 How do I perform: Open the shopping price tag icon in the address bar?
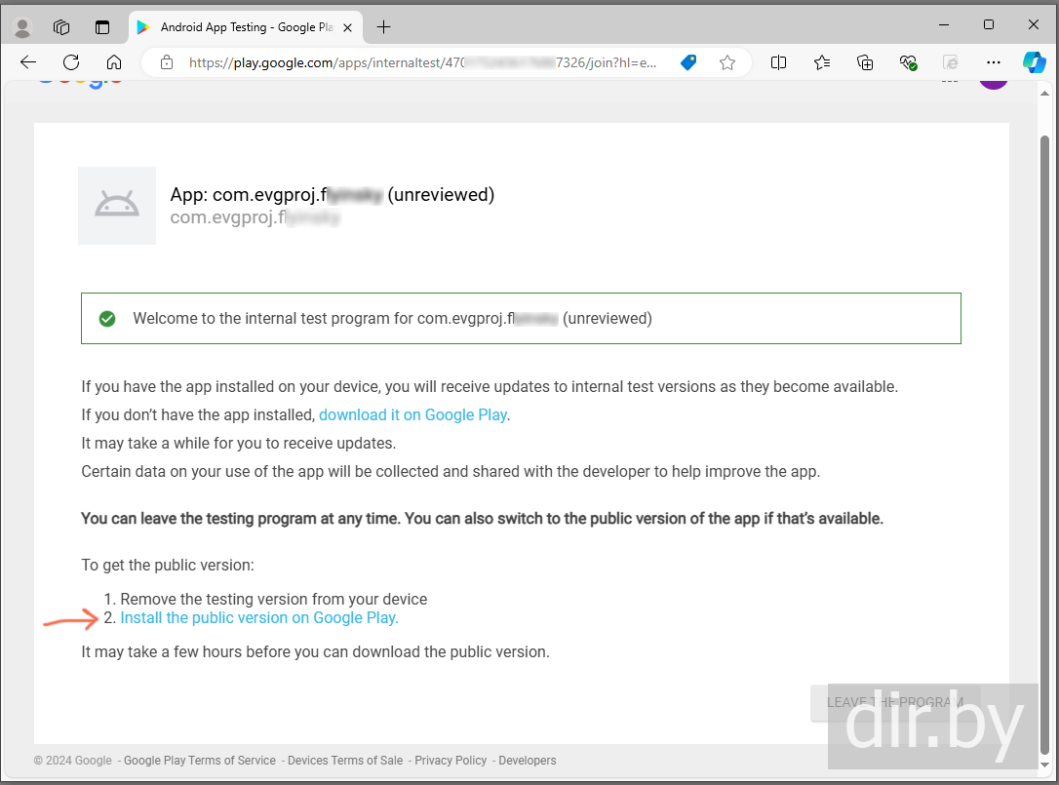[689, 62]
